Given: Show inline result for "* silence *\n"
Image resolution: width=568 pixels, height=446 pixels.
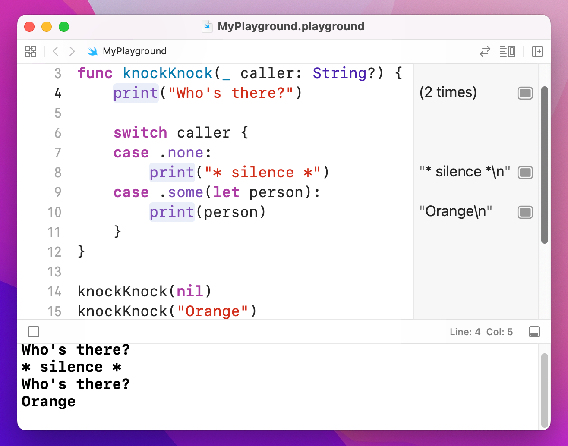Looking at the screenshot, I should click(x=525, y=172).
